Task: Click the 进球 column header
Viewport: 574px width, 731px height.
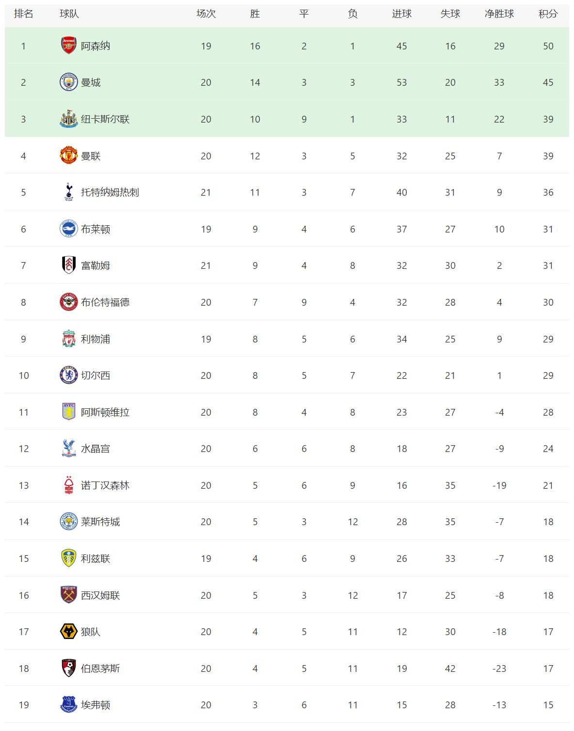Action: 401,14
